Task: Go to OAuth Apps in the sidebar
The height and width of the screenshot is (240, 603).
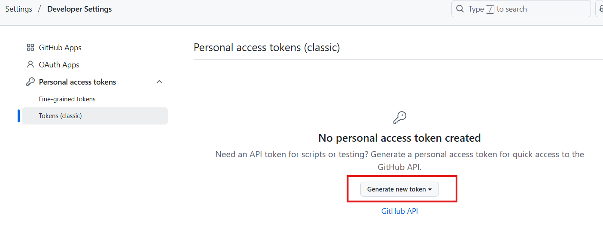Action: [59, 65]
